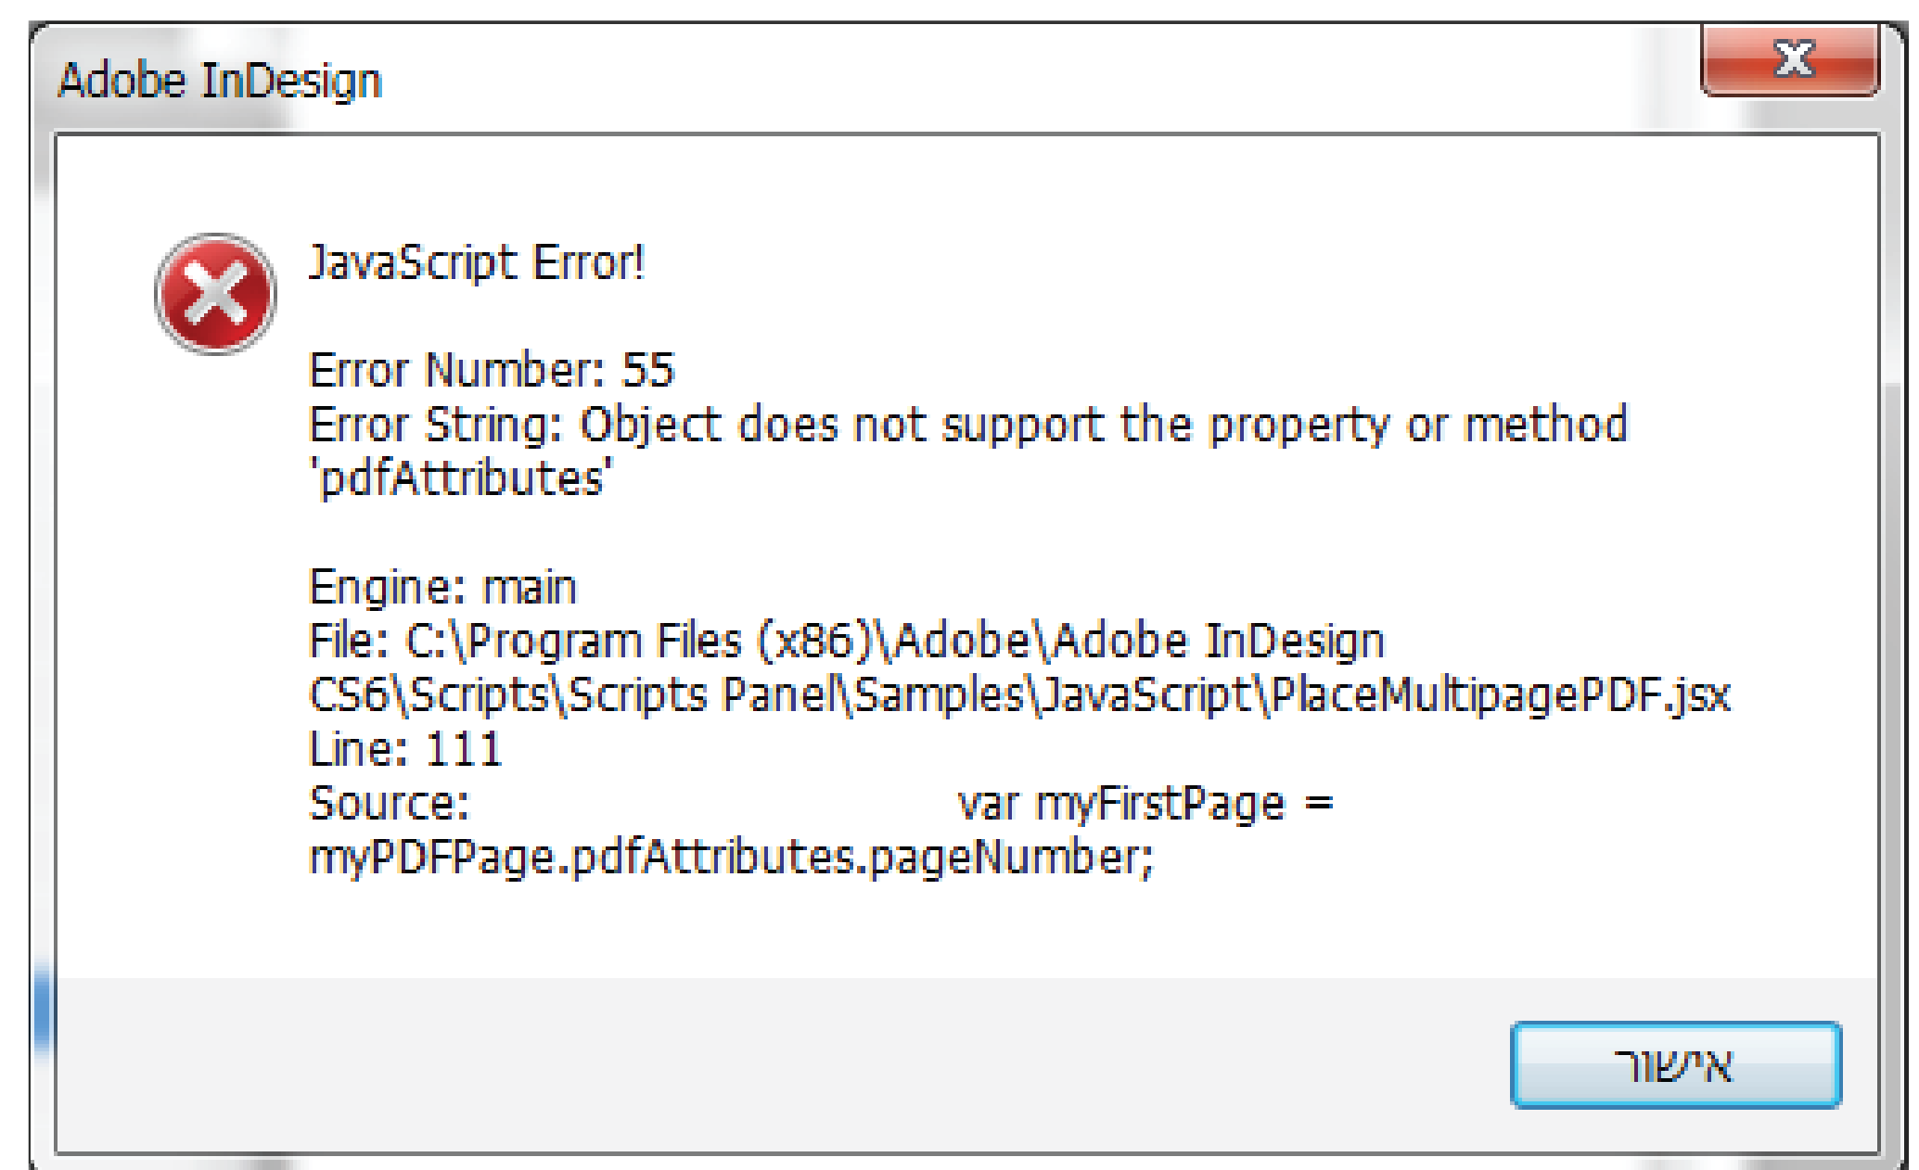Screen dimensions: 1919x1170
Task: Click the "Source:" label
Action: [390, 802]
